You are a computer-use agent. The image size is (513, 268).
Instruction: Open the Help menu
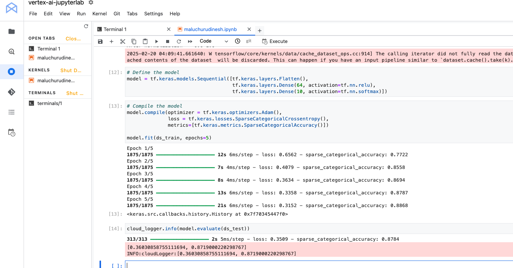175,13
